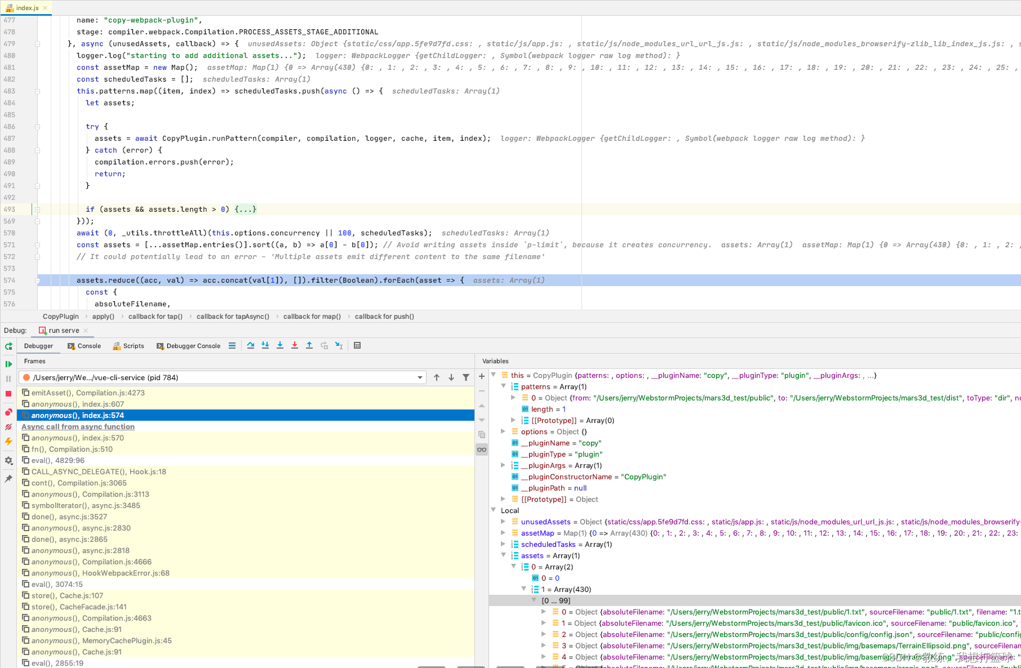Select frame emitAsset(), Compilation.js:4273
Screen dimensions: 1021x668
coord(246,393)
